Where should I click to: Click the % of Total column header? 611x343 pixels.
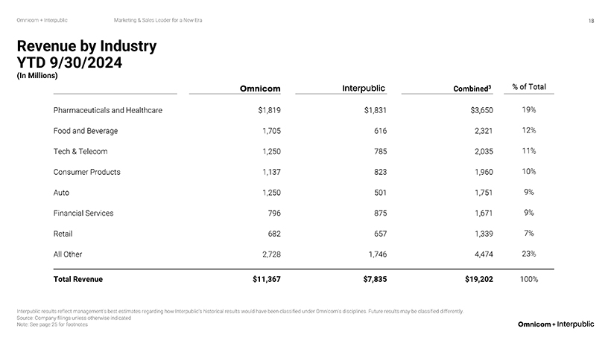529,87
